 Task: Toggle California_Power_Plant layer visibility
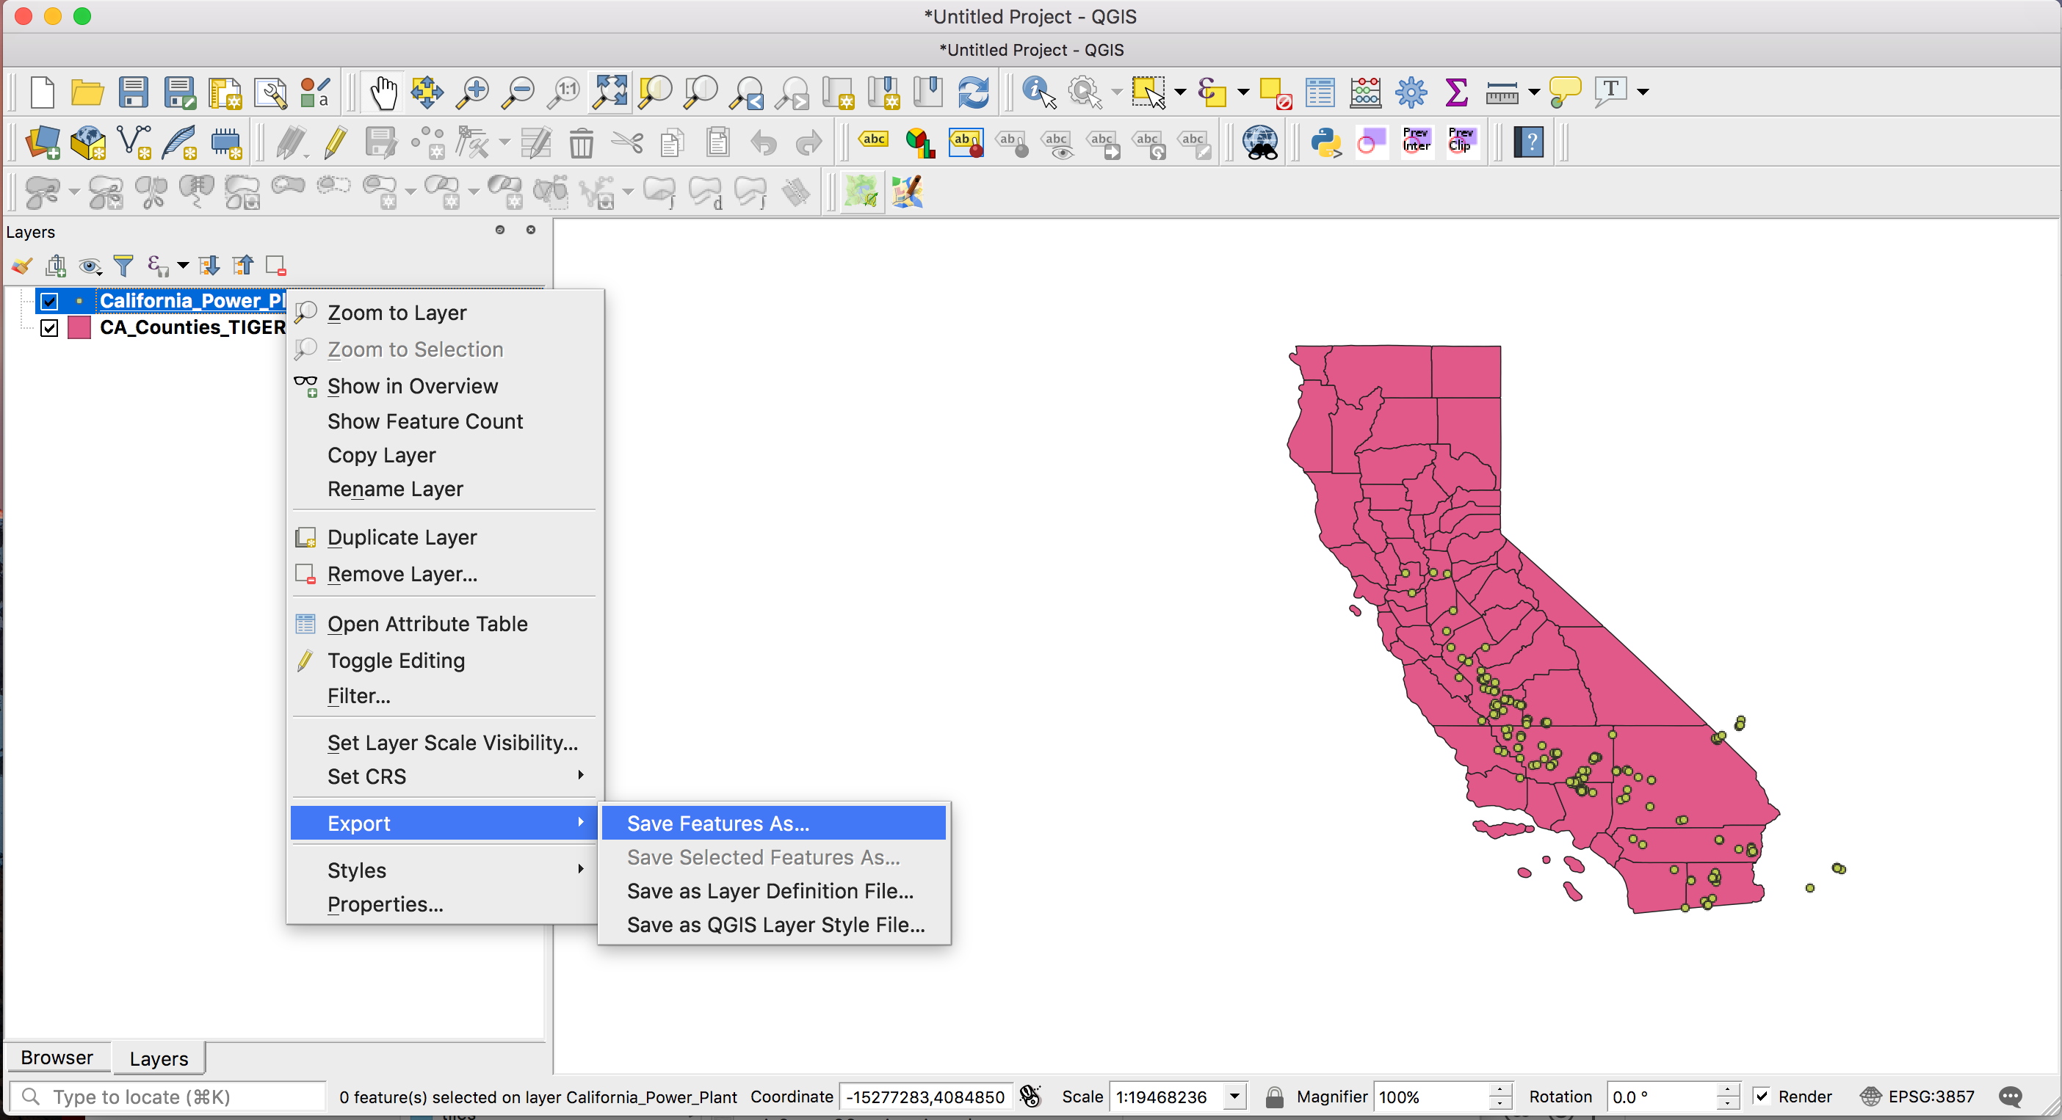tap(50, 301)
